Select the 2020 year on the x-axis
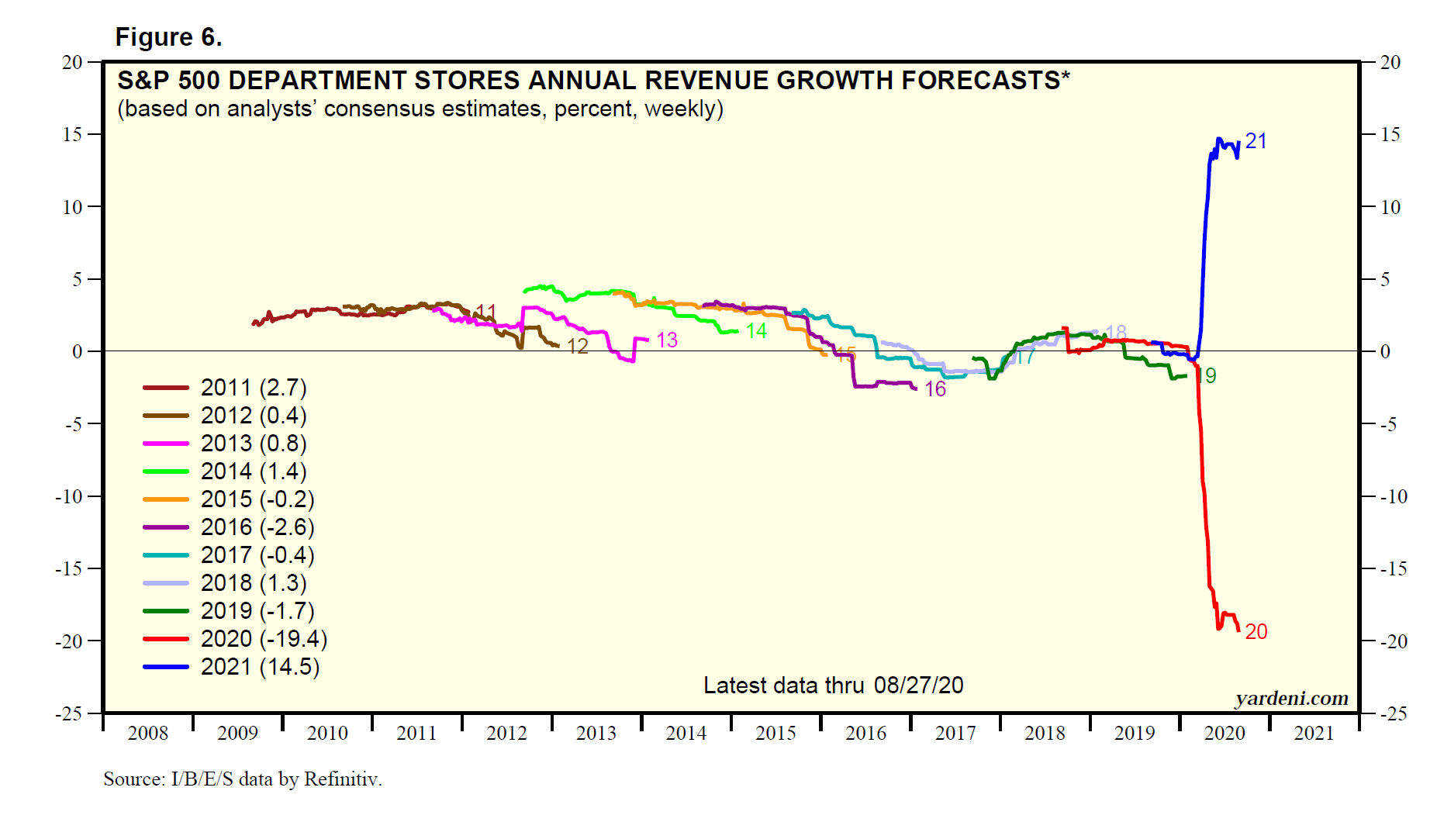1437x822 pixels. [1224, 733]
